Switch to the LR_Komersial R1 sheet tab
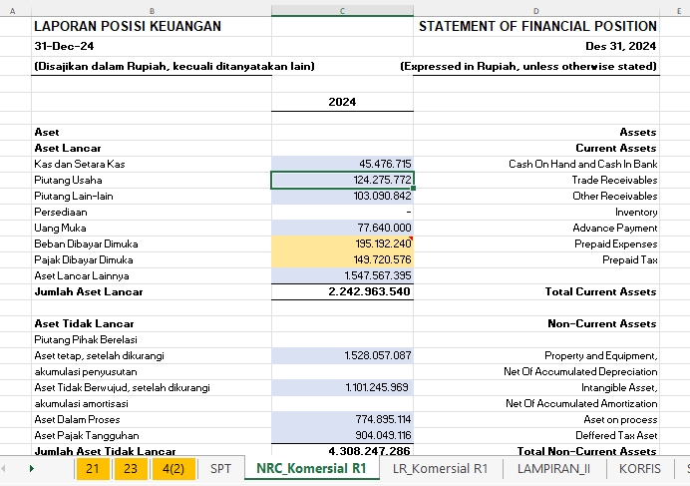690x486 pixels. point(440,468)
